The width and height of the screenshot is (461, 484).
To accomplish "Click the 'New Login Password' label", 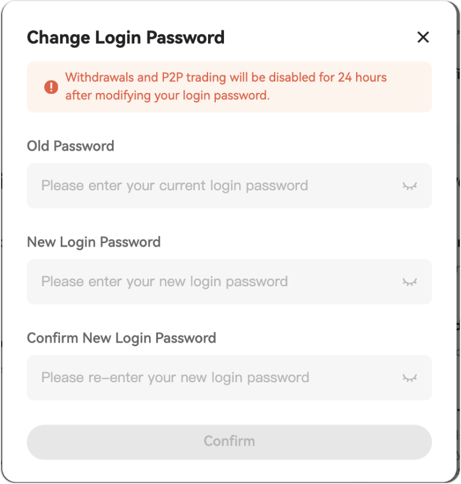I will point(94,242).
